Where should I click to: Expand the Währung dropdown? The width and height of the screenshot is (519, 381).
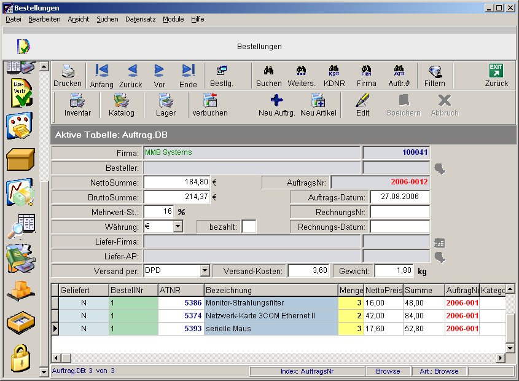pyautogui.click(x=178, y=227)
